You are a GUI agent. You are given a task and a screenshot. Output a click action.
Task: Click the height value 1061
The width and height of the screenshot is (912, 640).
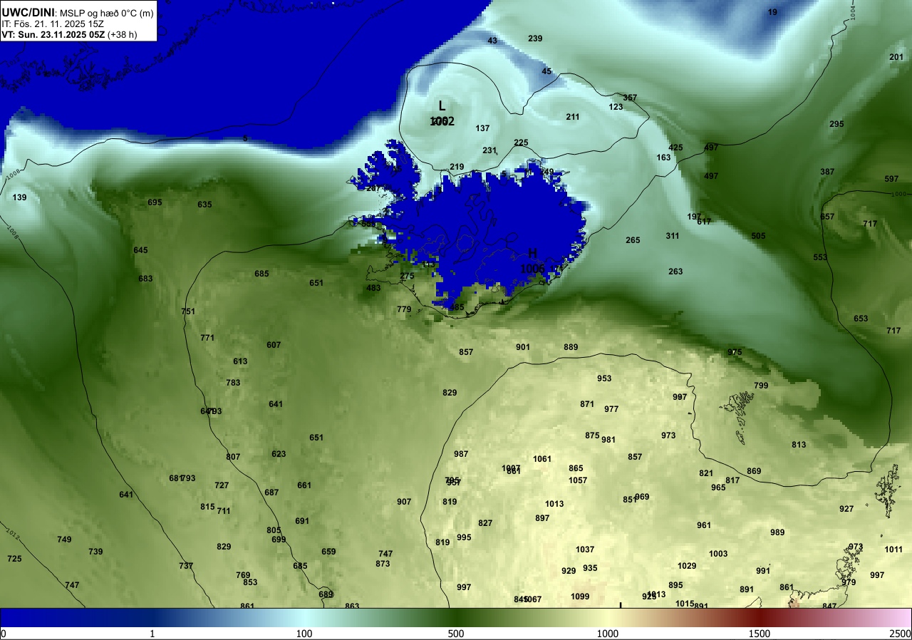(542, 459)
